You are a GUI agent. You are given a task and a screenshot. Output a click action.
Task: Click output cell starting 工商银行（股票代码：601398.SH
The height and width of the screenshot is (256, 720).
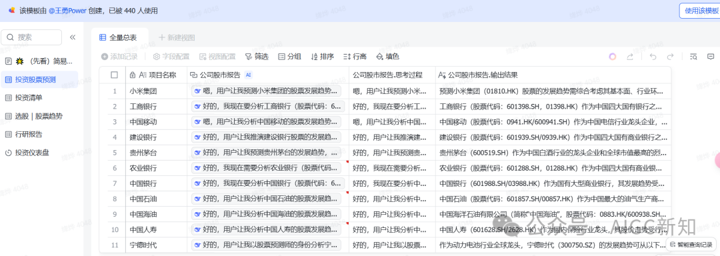pos(553,107)
